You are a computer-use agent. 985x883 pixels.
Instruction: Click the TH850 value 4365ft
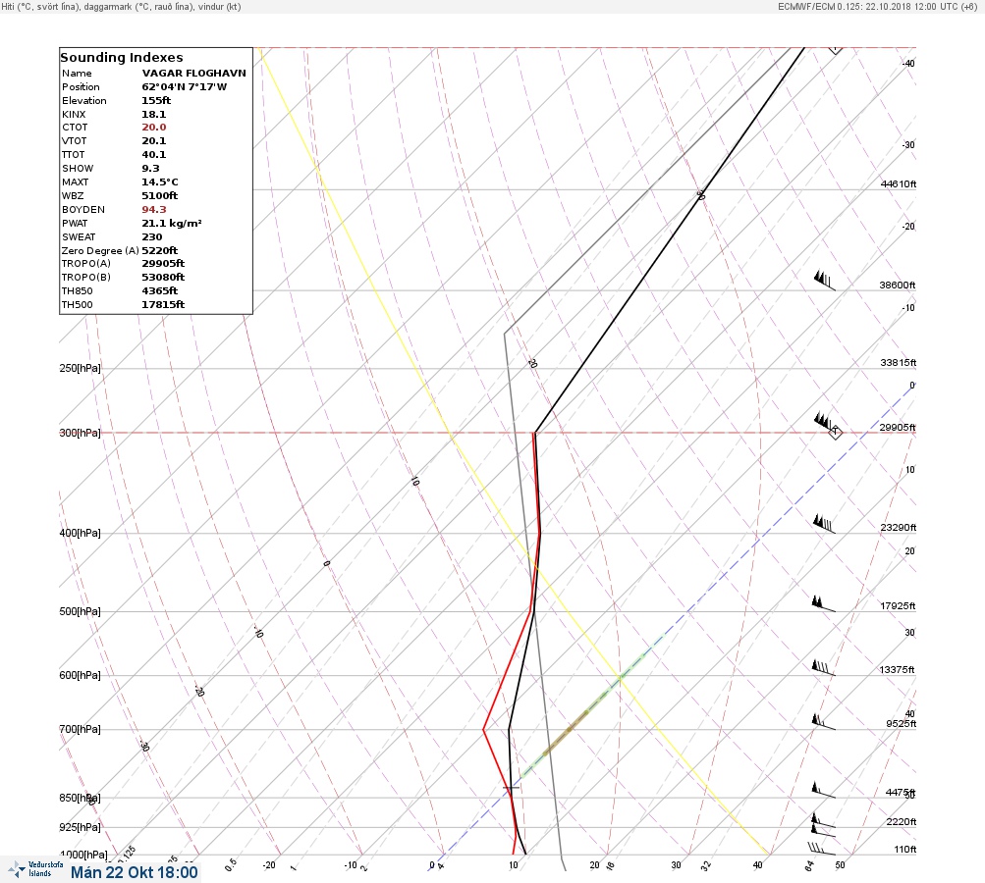pos(159,290)
